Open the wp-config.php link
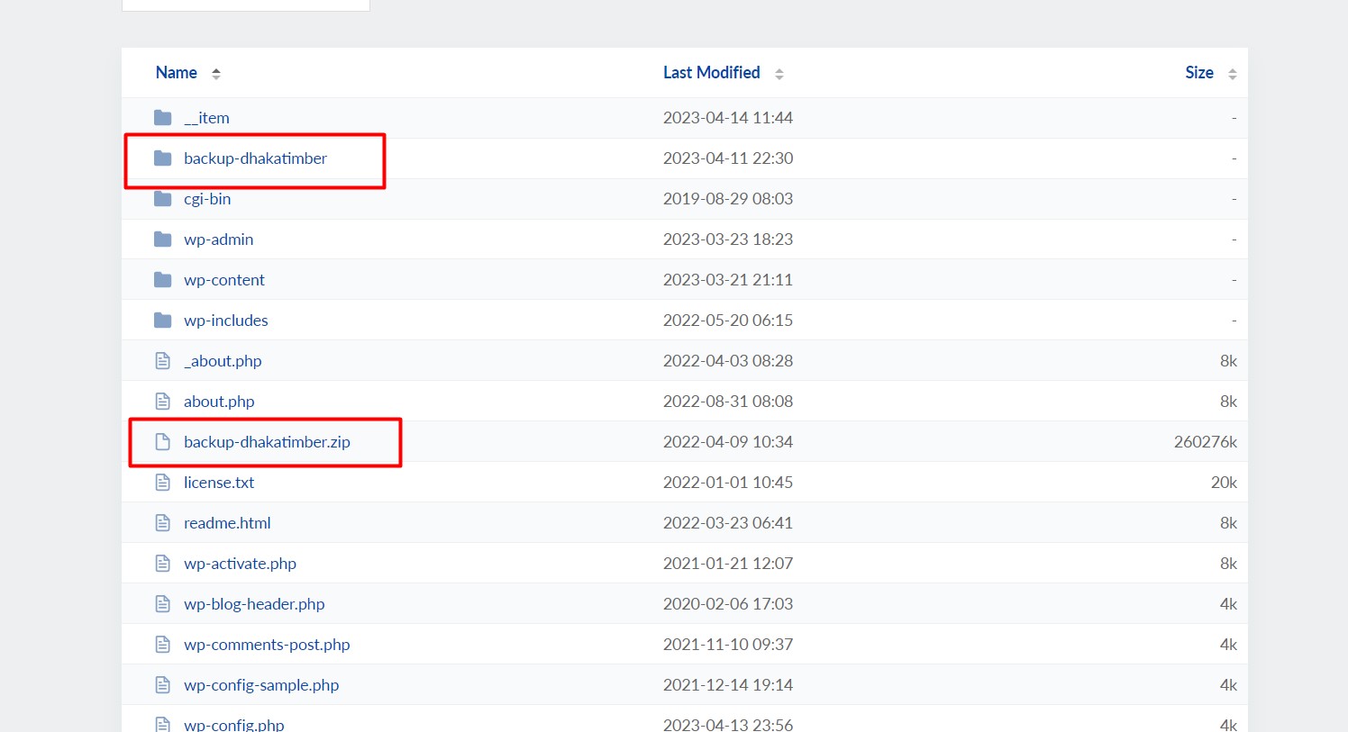The width and height of the screenshot is (1348, 732). click(233, 724)
